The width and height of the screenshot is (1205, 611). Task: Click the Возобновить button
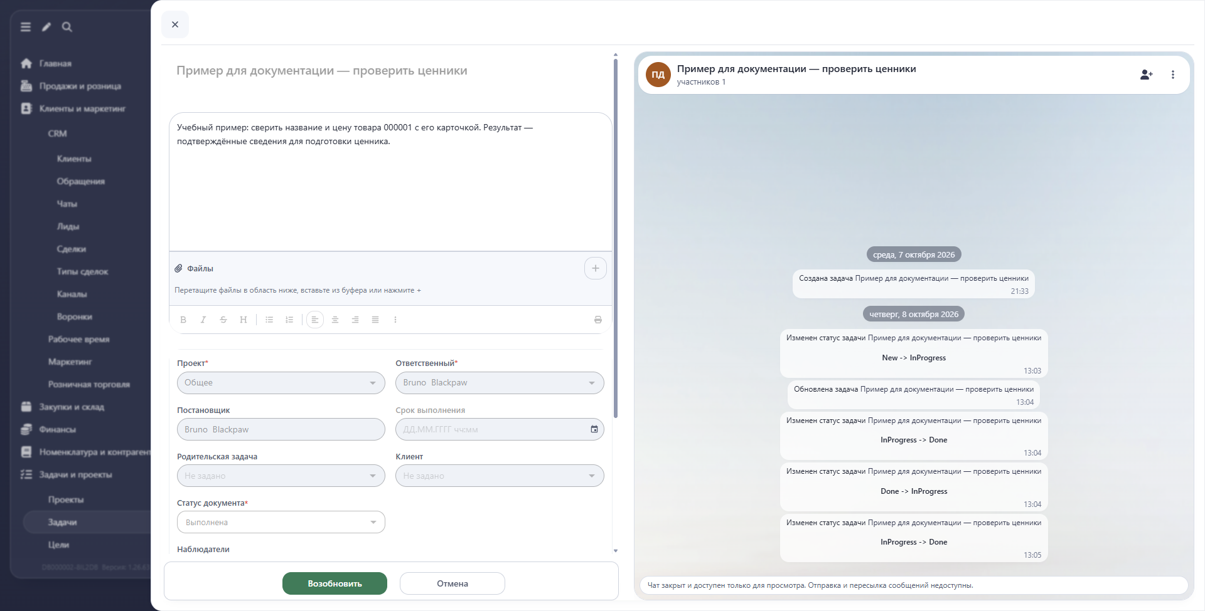pos(335,583)
